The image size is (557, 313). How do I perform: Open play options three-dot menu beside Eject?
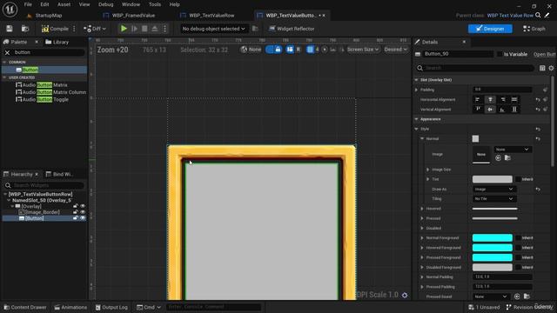click(x=164, y=29)
